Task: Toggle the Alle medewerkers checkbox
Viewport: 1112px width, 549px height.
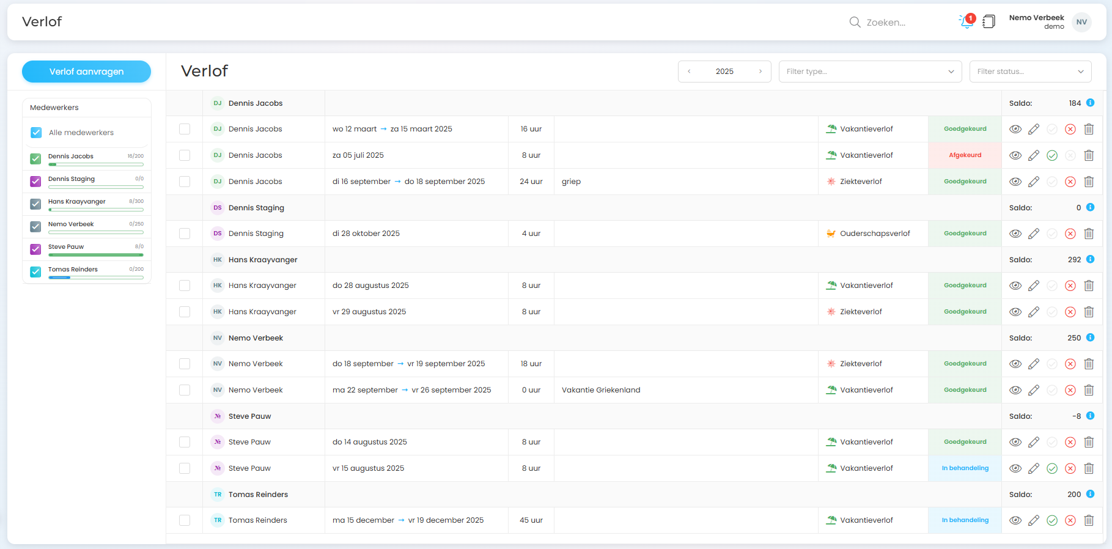Action: (36, 133)
